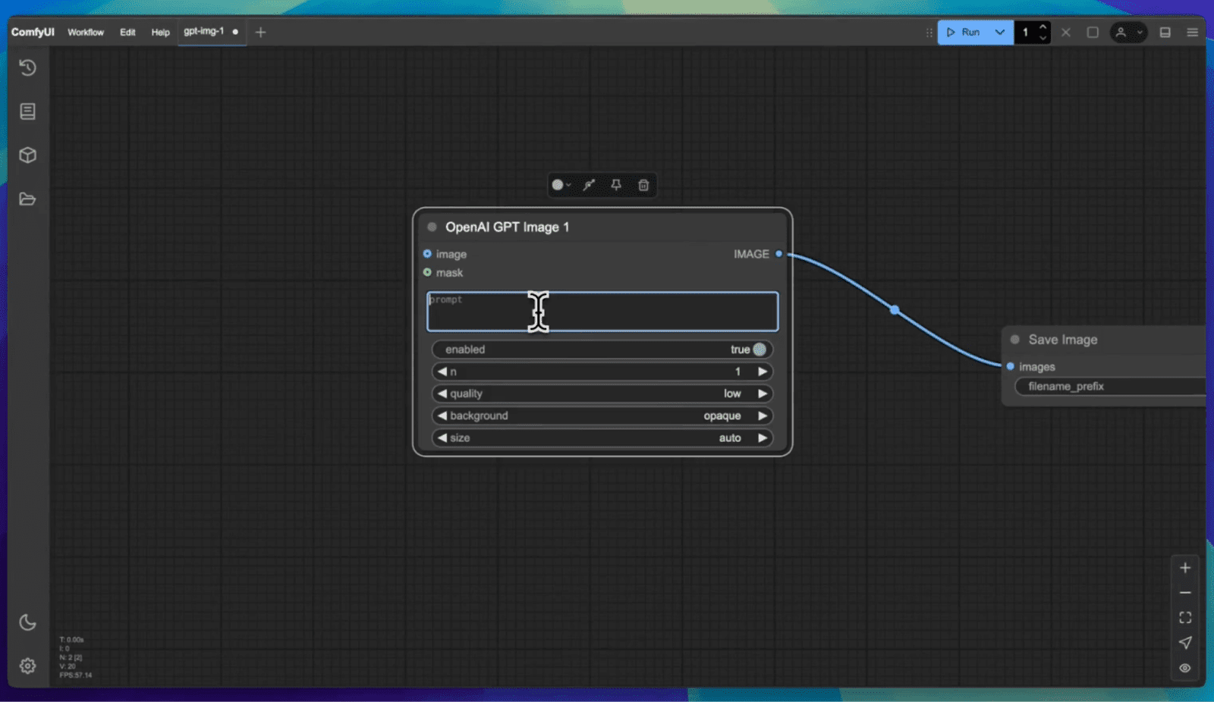Click into the prompt text field

coord(602,312)
